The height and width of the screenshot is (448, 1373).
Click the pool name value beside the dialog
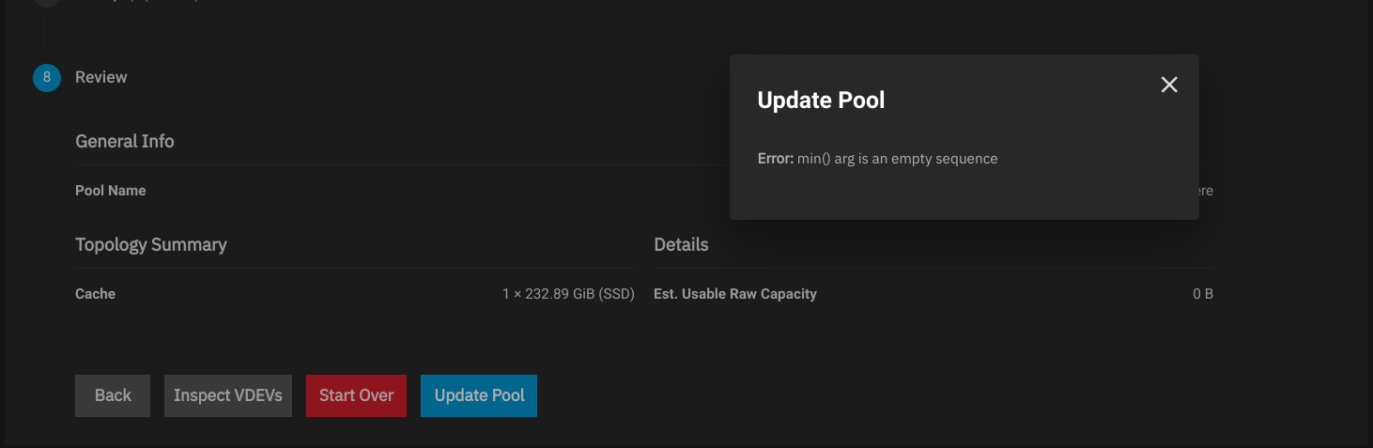click(x=1206, y=191)
